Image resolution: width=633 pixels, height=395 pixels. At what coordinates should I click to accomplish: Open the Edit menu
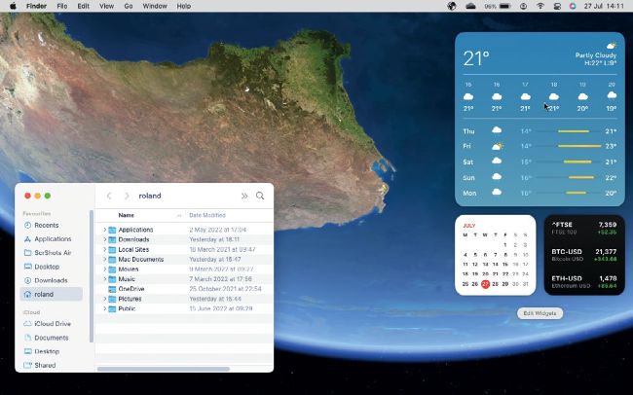(x=84, y=6)
